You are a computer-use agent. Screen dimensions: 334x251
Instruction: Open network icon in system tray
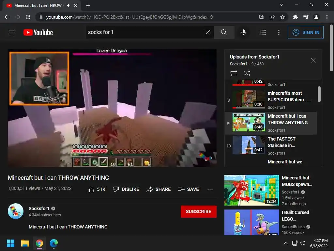click(x=295, y=243)
